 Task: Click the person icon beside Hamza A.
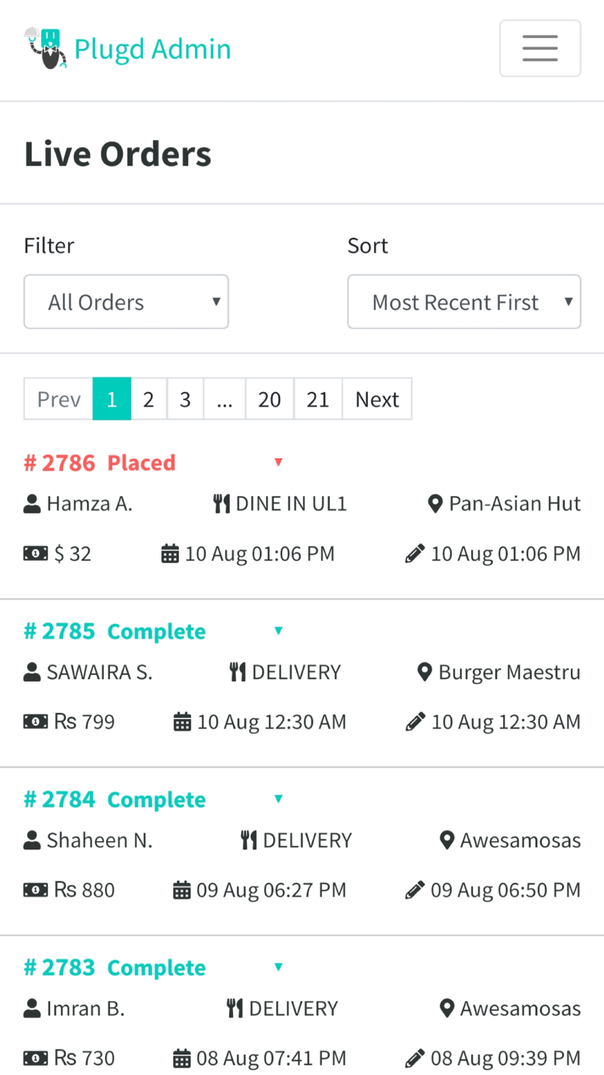click(x=32, y=504)
